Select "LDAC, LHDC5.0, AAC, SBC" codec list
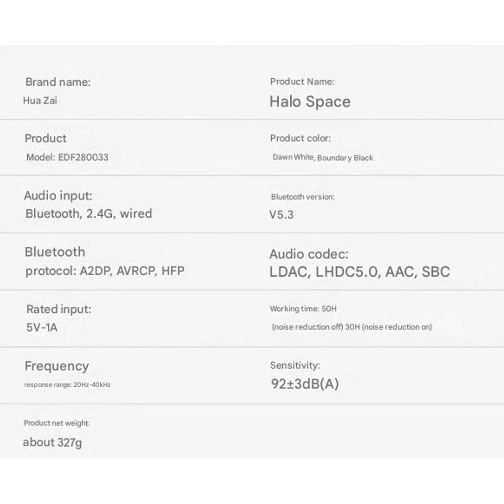This screenshot has height=504, width=504. [359, 272]
